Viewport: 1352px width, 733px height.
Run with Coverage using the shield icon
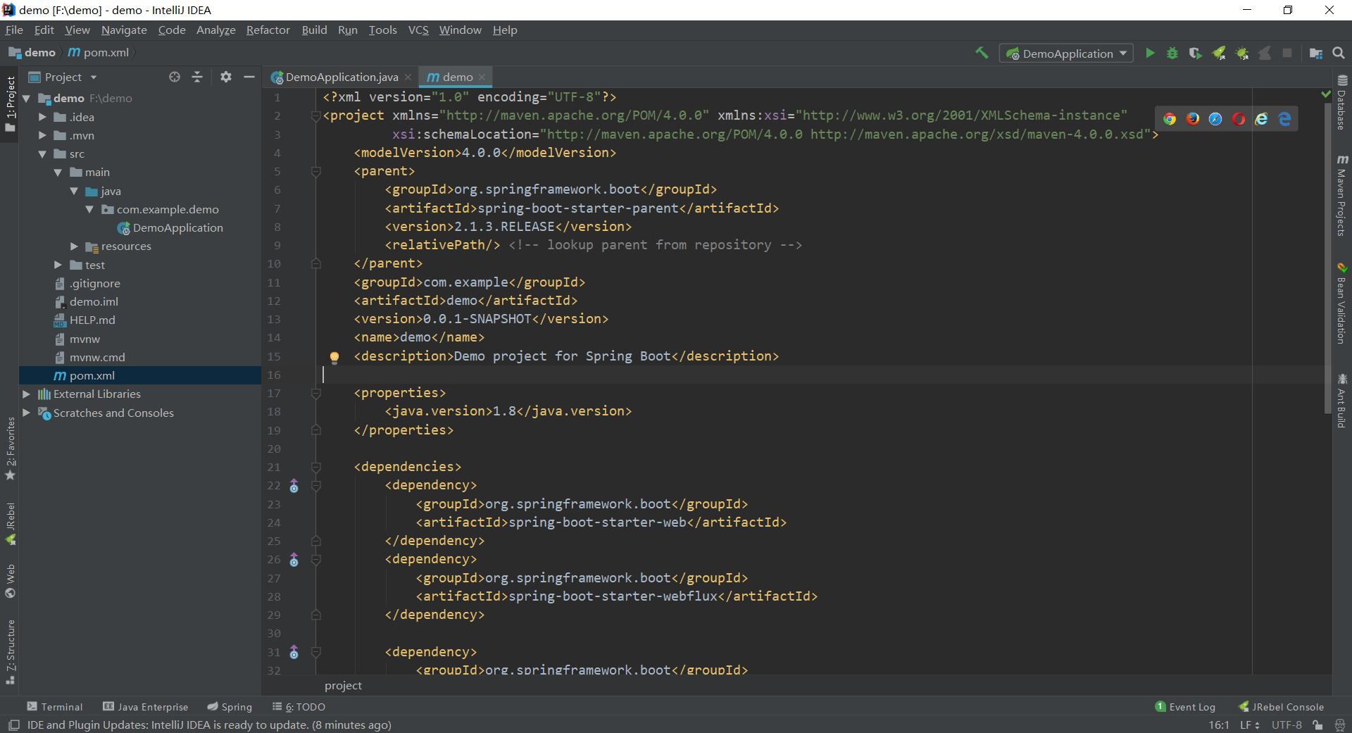pyautogui.click(x=1196, y=53)
